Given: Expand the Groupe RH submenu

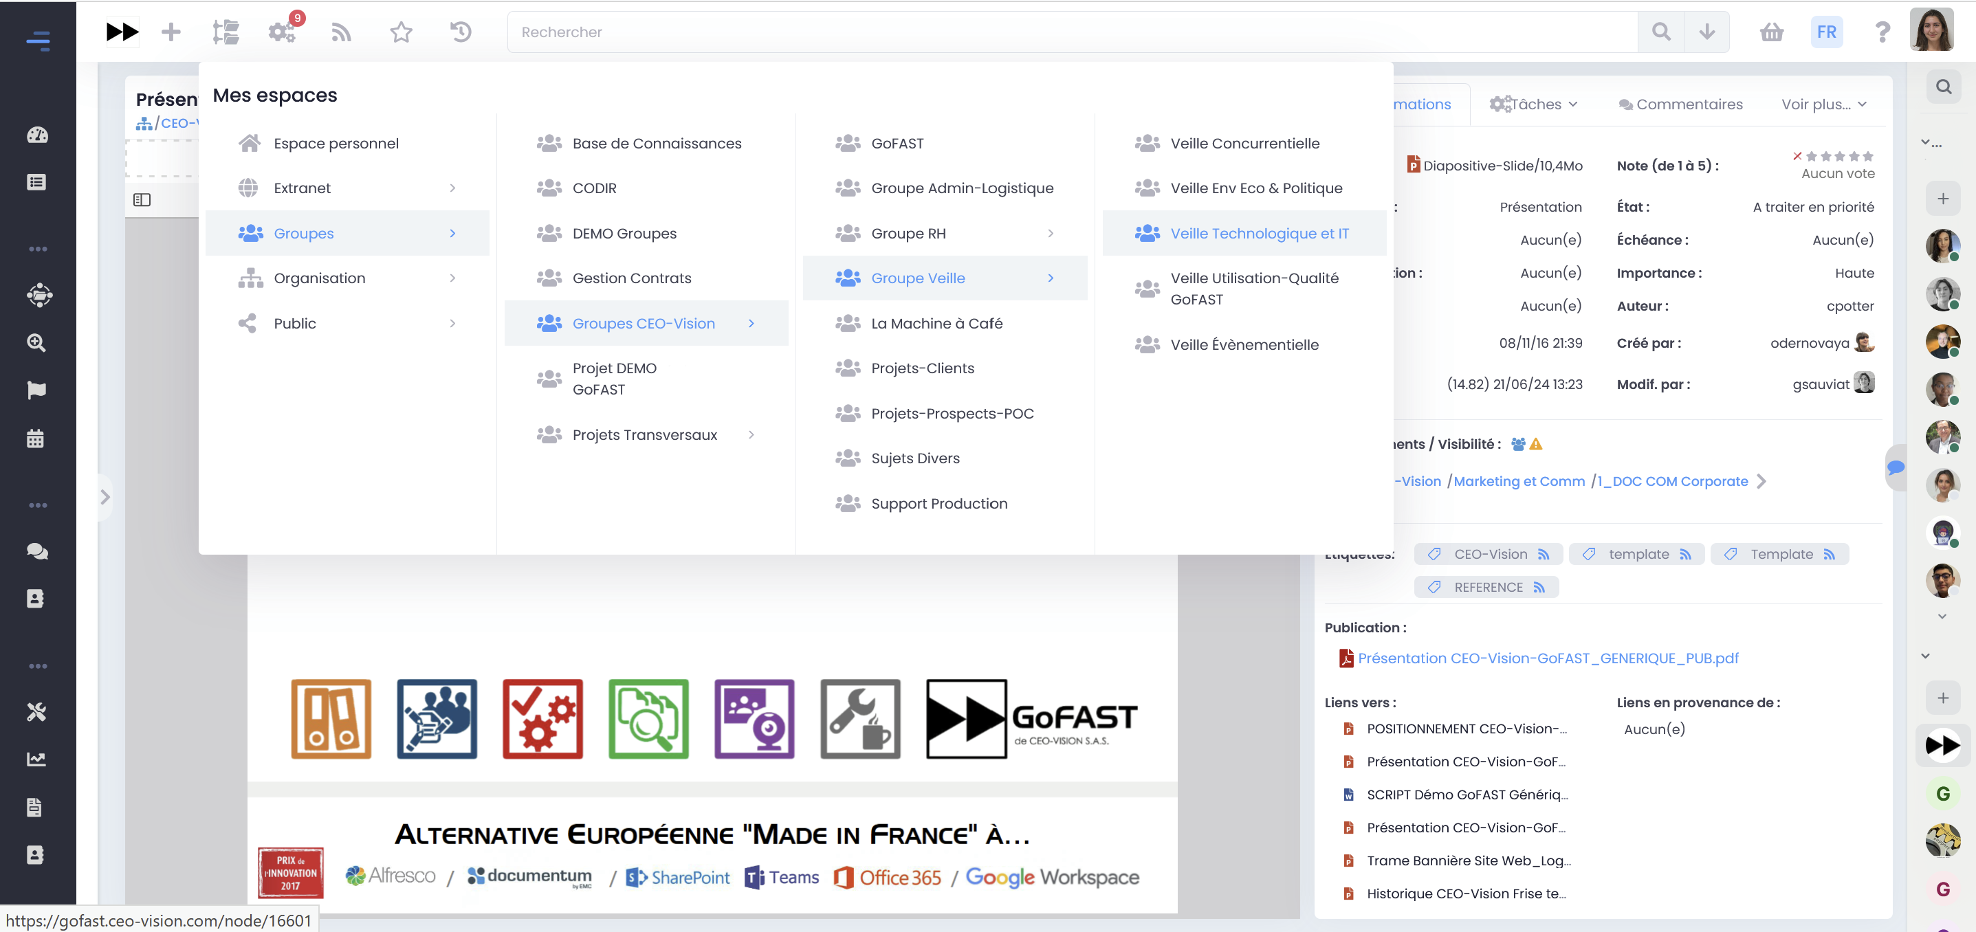Looking at the screenshot, I should coord(1049,233).
